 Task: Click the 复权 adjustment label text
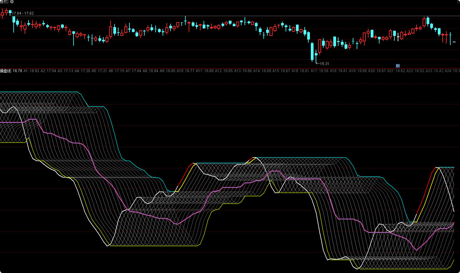pos(4,2)
